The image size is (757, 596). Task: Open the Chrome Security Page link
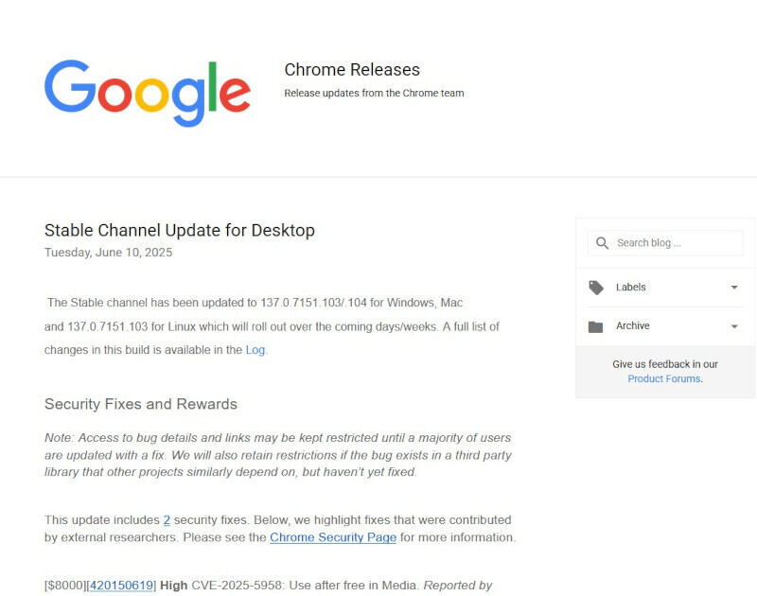click(333, 537)
